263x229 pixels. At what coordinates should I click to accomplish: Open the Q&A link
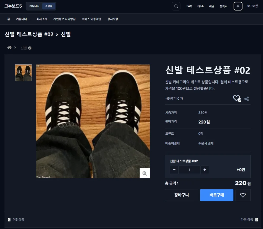(200, 6)
